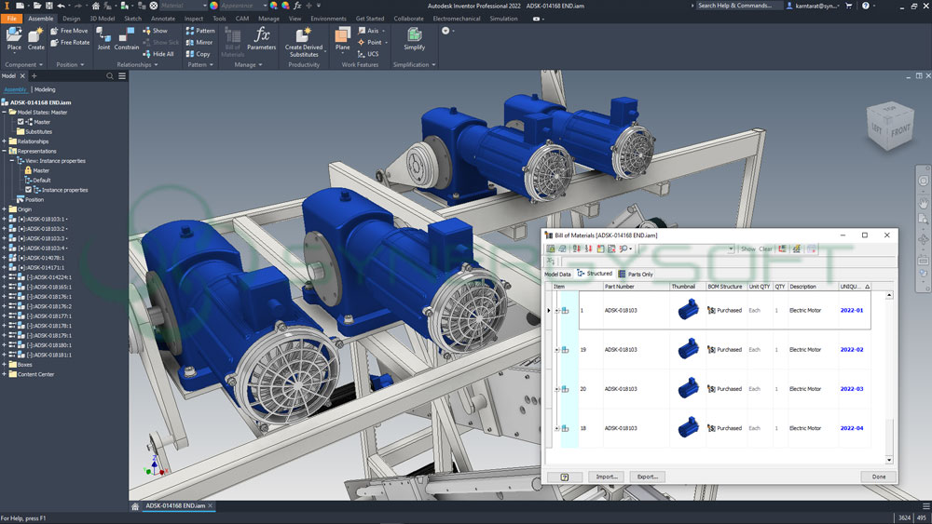Viewport: 932px width, 524px height.
Task: Toggle Instance properties view checkbox
Action: (29, 190)
